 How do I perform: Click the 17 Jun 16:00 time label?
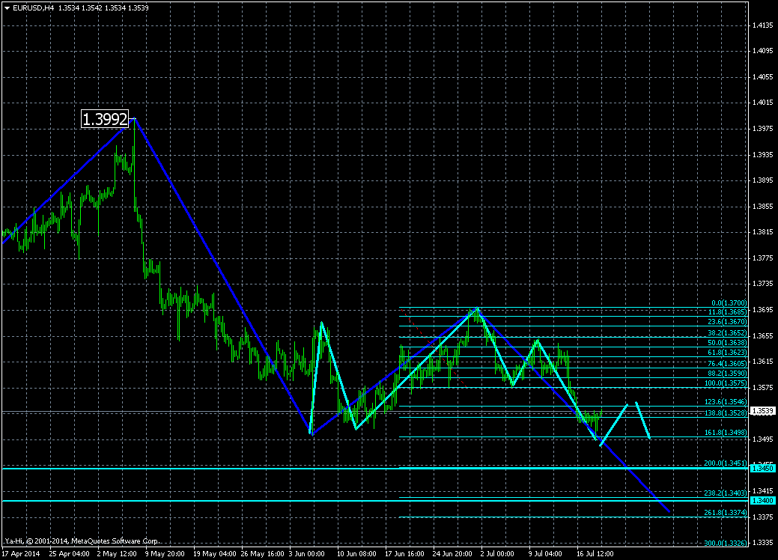pyautogui.click(x=405, y=553)
